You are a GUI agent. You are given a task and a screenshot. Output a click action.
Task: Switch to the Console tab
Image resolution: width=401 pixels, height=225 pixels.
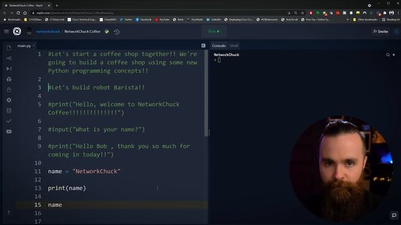point(219,46)
